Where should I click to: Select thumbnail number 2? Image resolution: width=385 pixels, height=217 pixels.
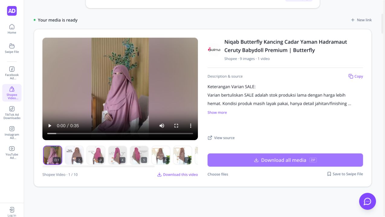[x=74, y=155]
